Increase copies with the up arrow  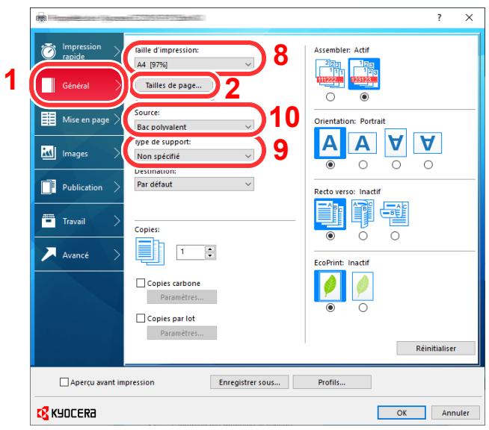pyautogui.click(x=210, y=249)
